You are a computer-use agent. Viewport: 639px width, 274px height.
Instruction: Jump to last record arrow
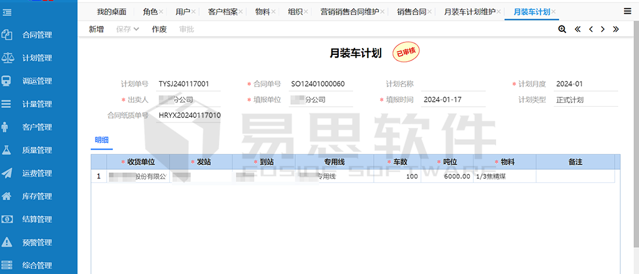[x=616, y=29]
